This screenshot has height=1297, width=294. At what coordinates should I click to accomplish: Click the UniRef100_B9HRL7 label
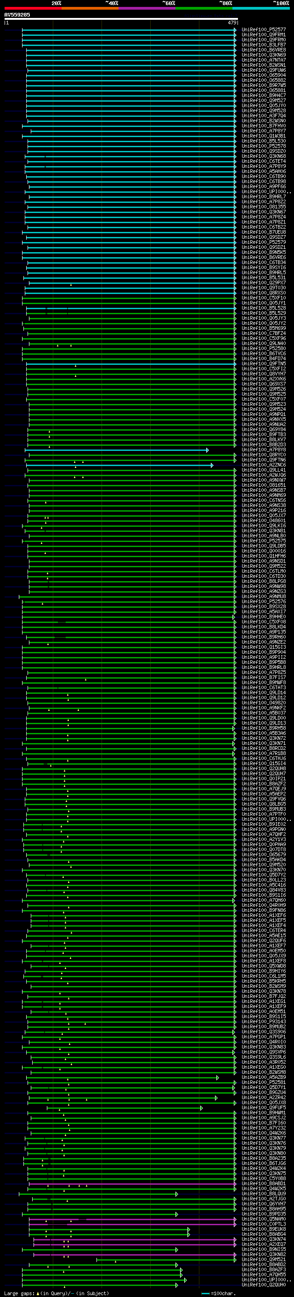[x=264, y=196]
